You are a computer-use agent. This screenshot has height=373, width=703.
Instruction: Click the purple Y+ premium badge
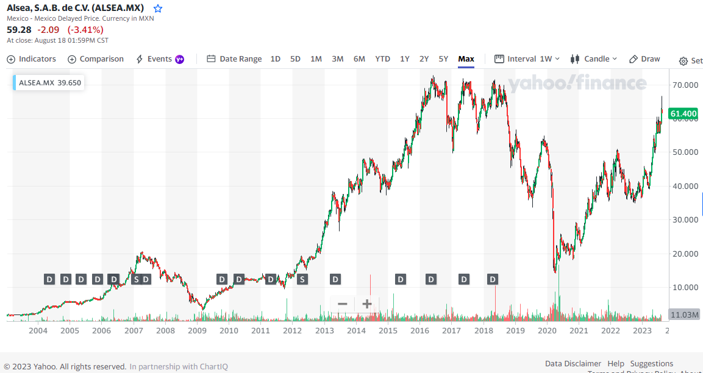(179, 59)
